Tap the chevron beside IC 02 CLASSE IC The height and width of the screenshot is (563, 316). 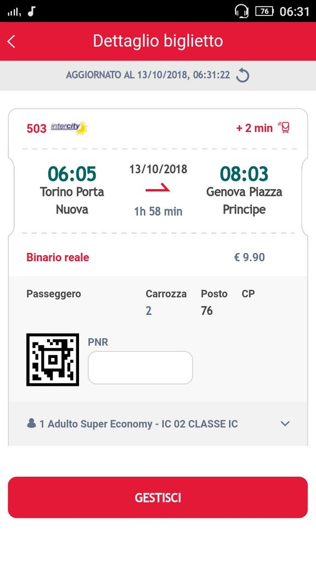(285, 424)
